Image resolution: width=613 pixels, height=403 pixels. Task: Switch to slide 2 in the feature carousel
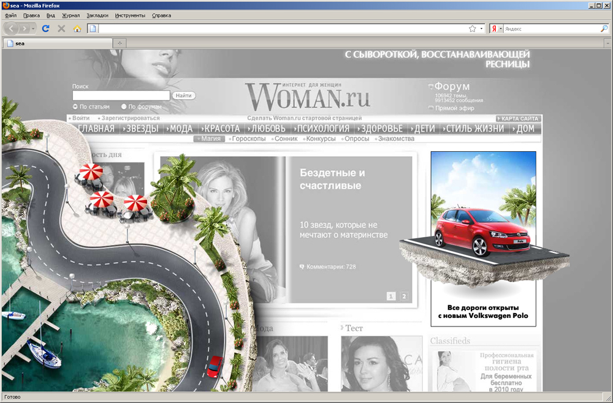click(404, 296)
